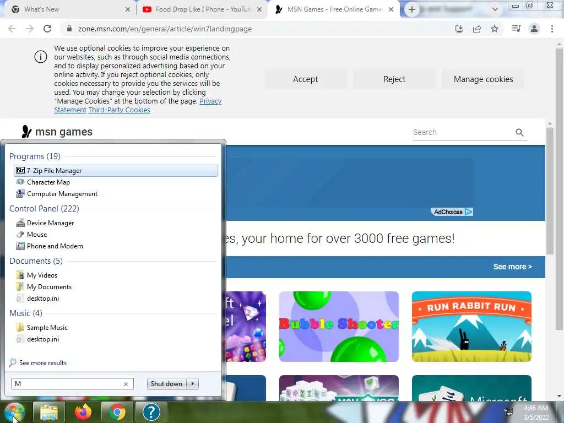
Task: Click the address bar lock icon
Action: (69, 29)
